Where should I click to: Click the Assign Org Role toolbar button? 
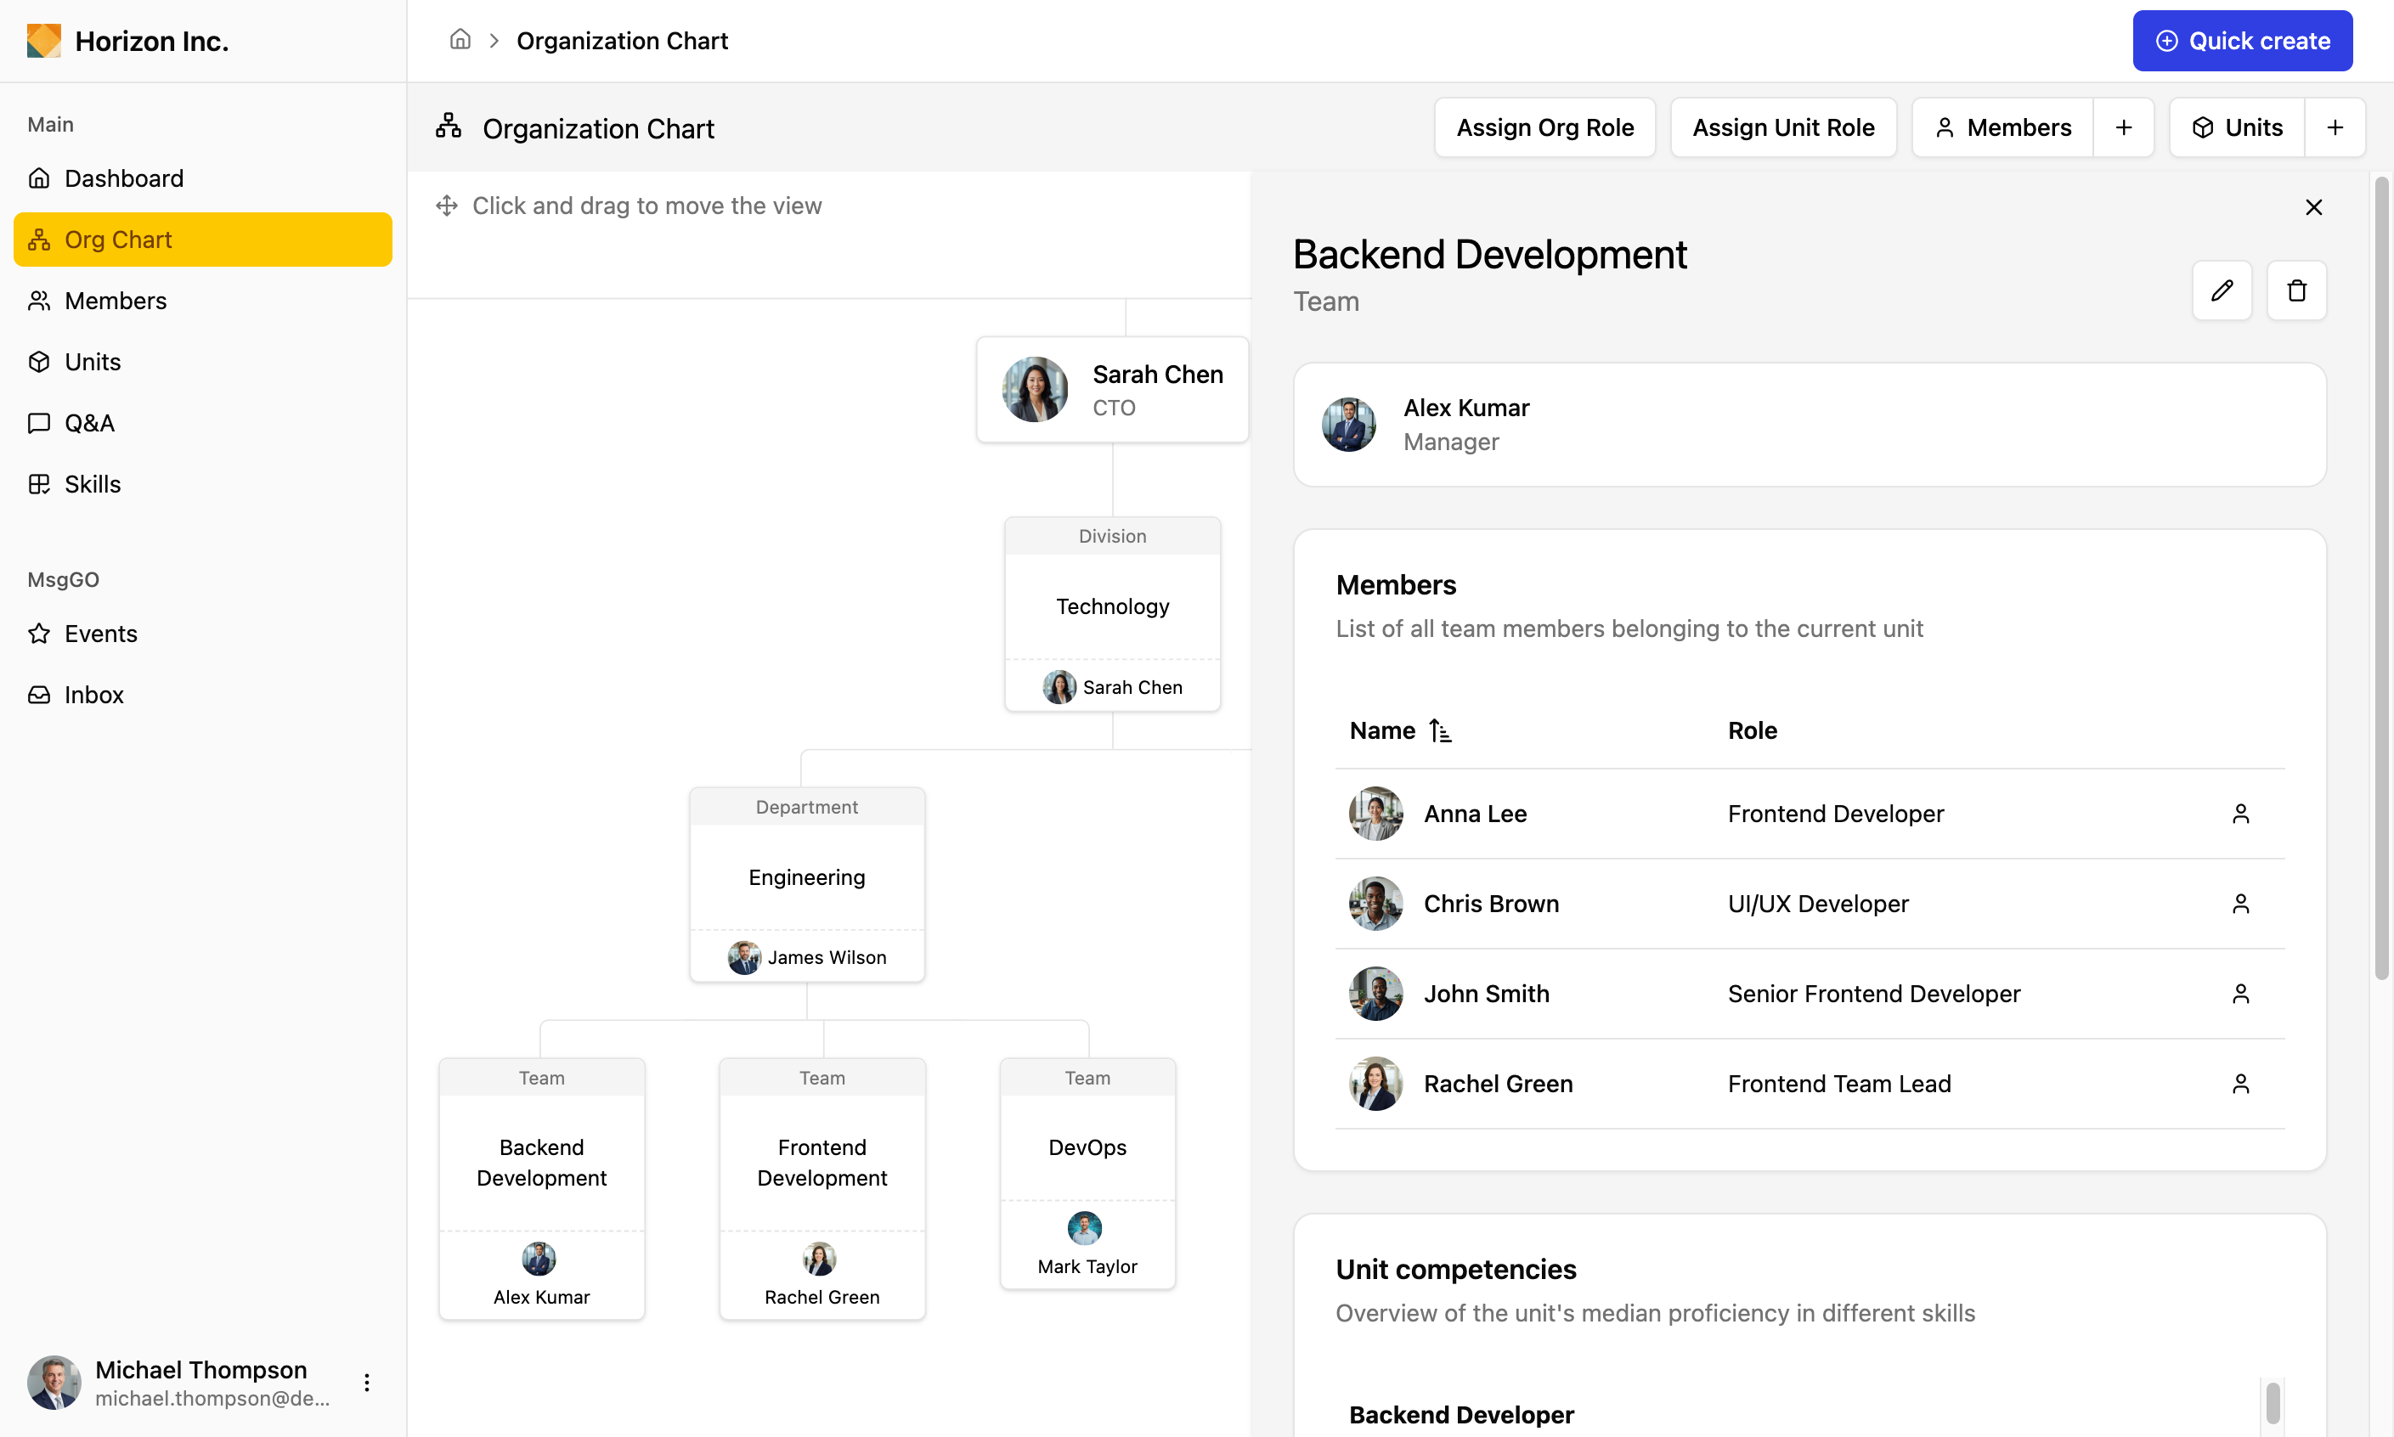[1544, 127]
